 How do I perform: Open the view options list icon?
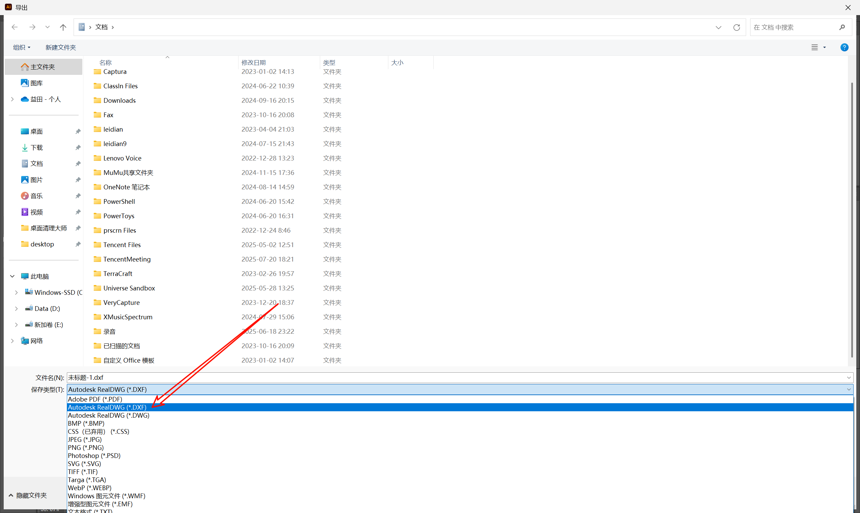click(x=815, y=47)
